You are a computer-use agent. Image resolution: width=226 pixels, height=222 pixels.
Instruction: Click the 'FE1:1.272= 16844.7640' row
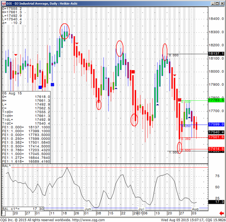(26, 158)
